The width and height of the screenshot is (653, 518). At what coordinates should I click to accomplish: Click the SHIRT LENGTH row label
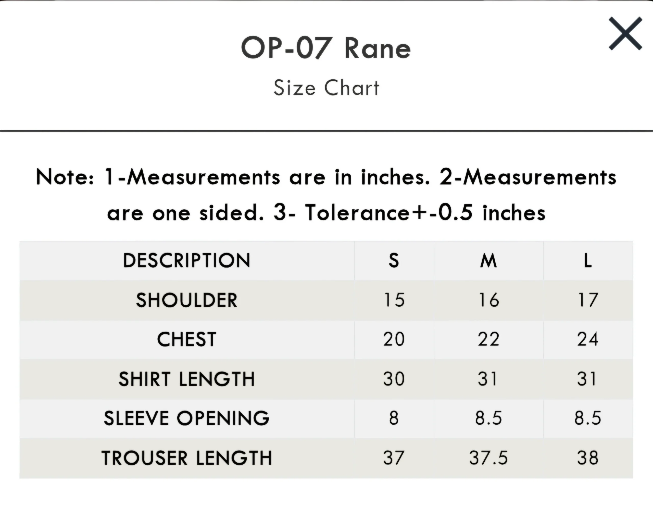[186, 379]
